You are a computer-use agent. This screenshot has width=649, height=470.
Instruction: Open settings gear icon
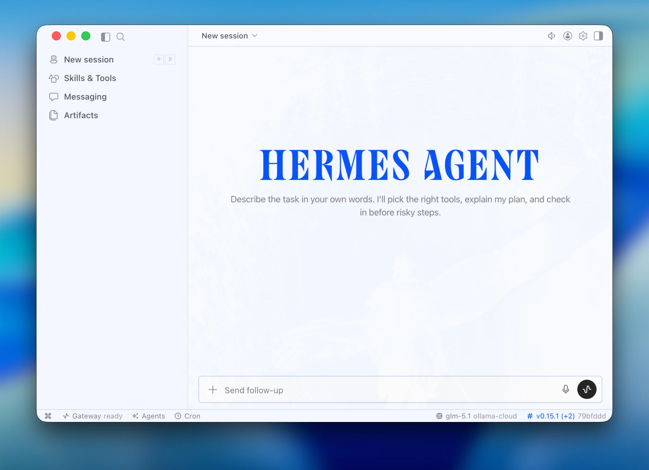(x=583, y=36)
